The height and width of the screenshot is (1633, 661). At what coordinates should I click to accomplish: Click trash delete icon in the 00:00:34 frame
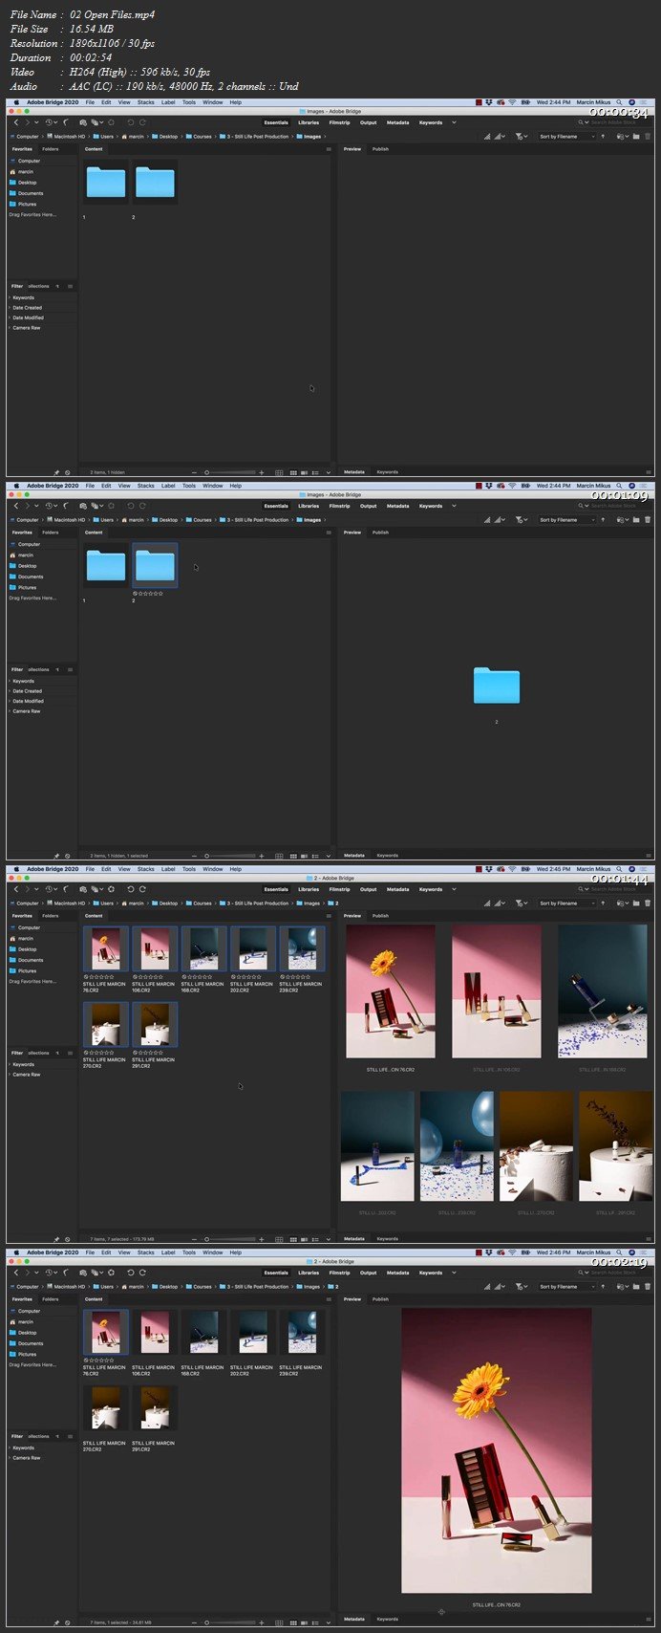648,136
